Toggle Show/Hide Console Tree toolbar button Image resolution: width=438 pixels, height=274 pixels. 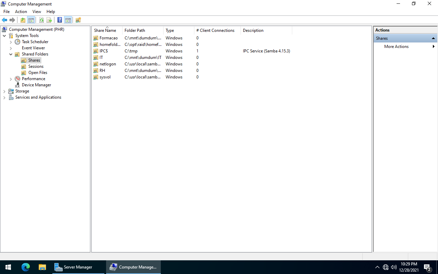(31, 20)
